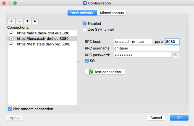The height and width of the screenshot is (126, 194).
Task: Toggle Pick random connection checkbox
Action: click(x=10, y=109)
